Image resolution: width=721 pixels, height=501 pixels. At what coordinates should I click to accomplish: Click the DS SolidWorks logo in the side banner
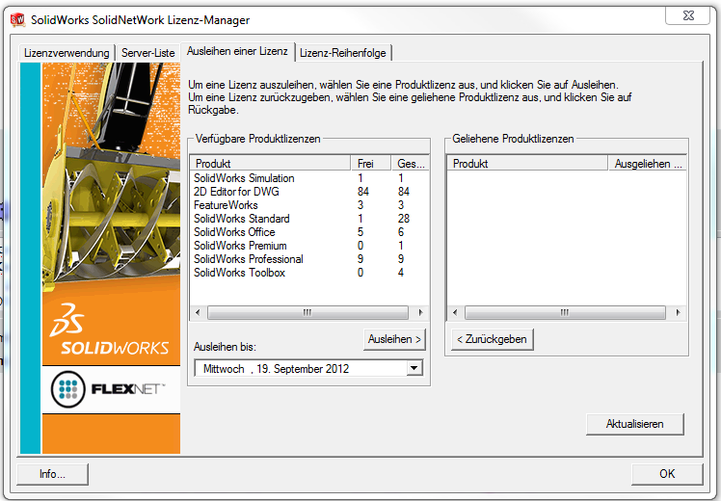[110, 330]
